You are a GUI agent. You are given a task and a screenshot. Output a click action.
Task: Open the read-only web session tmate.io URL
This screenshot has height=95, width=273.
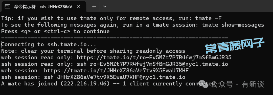tap(154, 58)
